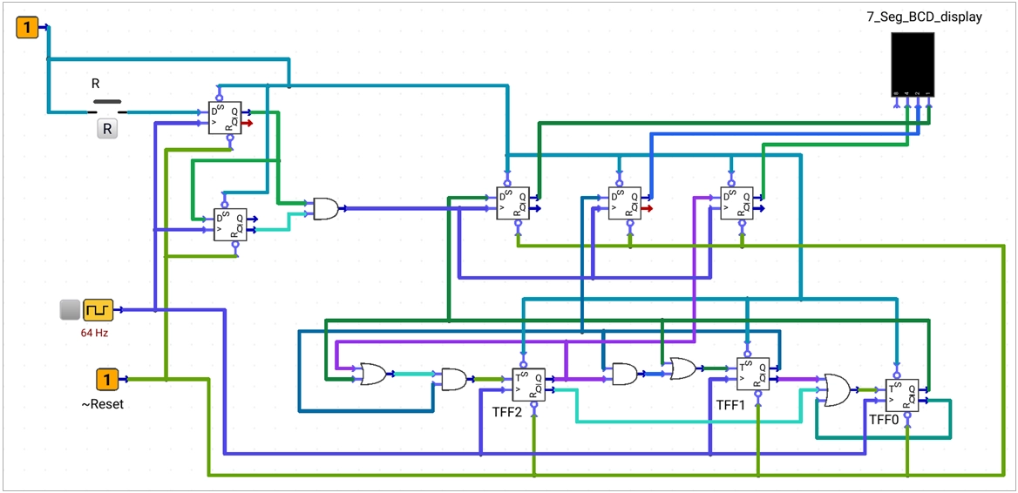Select the AND gate right of TFF2
This screenshot has width=1018, height=493.
click(625, 374)
